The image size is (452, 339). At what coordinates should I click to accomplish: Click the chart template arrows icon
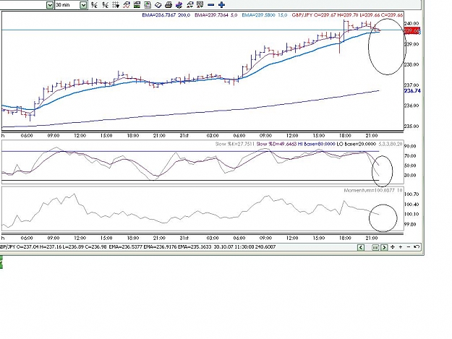coord(189,5)
